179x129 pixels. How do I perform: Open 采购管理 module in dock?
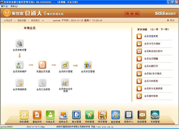pos(89,115)
